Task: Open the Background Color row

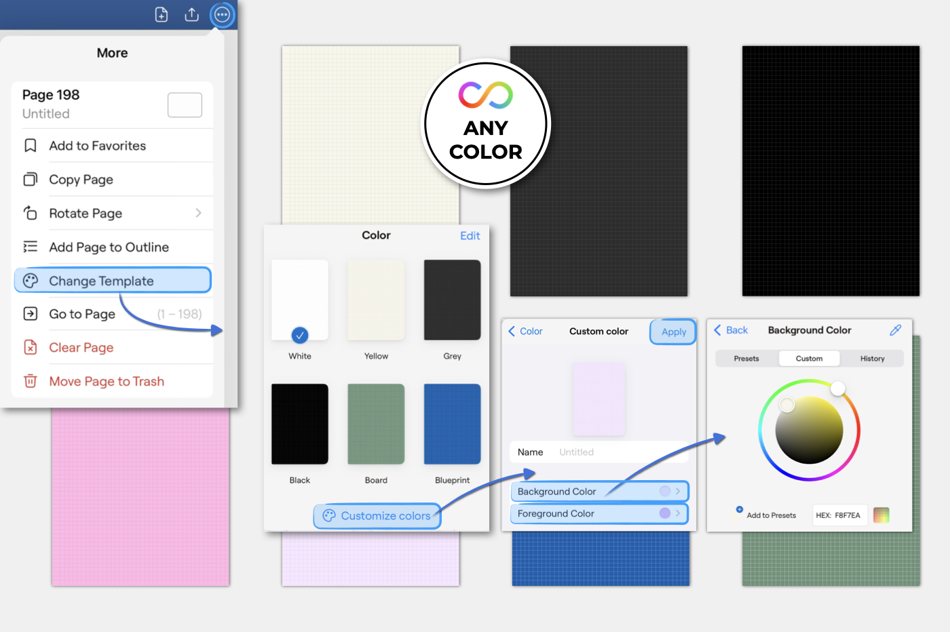Action: point(599,492)
